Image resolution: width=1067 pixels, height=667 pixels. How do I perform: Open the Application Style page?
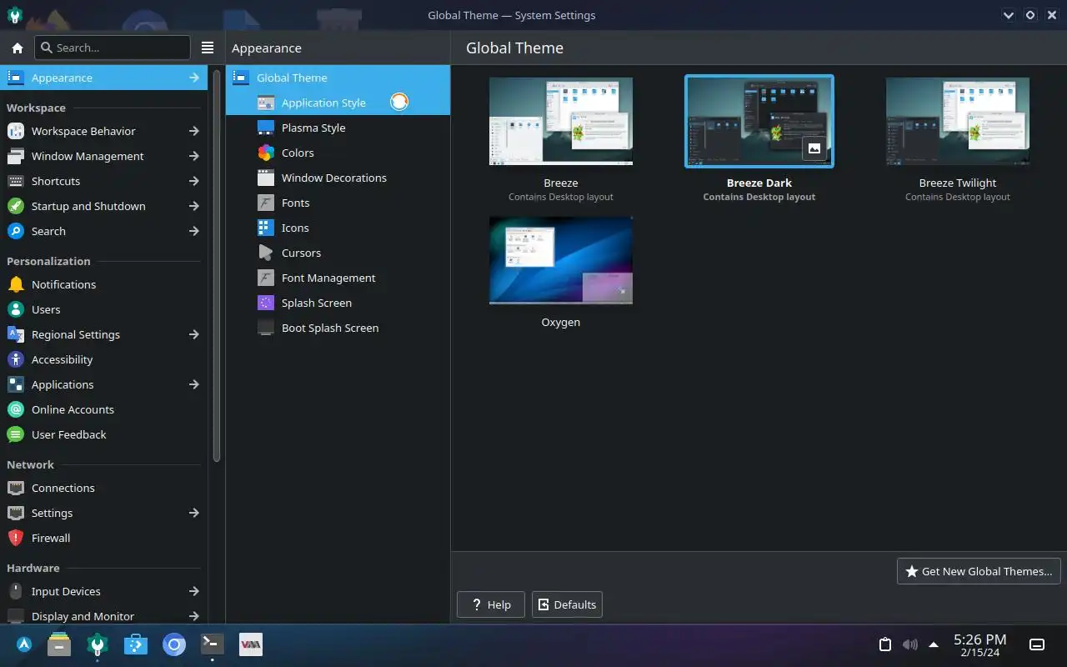coord(338,103)
